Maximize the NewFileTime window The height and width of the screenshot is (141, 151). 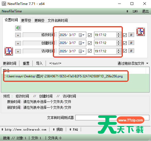coord(132,4)
